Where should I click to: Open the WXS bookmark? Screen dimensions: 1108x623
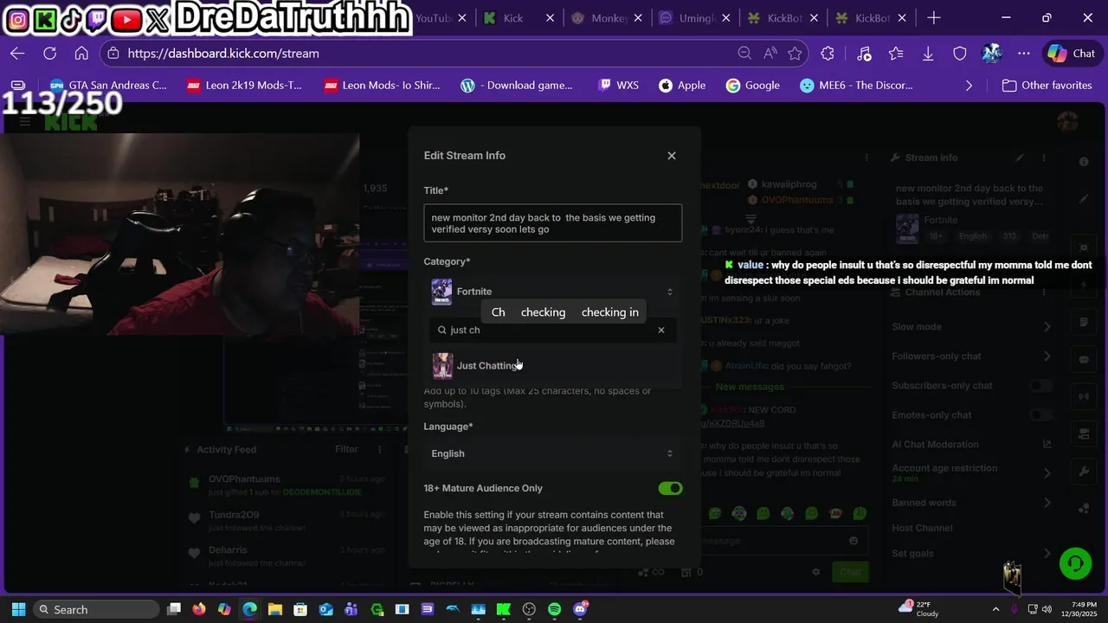[x=618, y=86]
